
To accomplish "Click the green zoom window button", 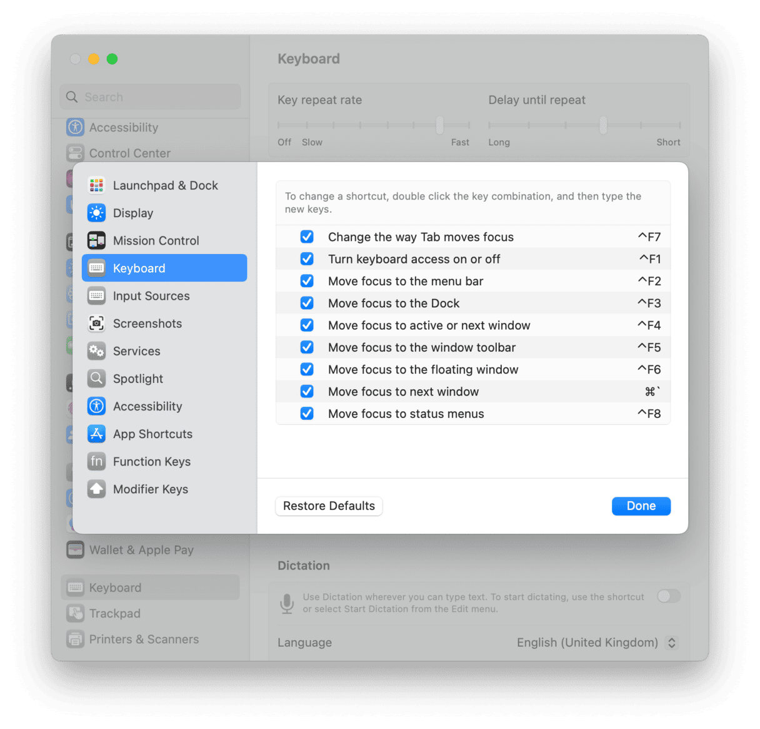I will [112, 59].
